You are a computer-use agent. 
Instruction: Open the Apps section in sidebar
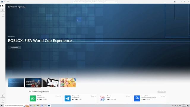click(x=3, y=10)
